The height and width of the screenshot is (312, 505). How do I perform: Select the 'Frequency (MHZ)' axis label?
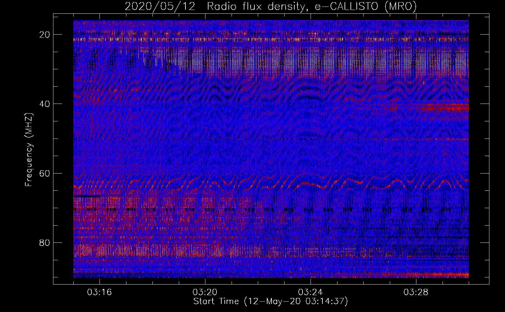29,150
